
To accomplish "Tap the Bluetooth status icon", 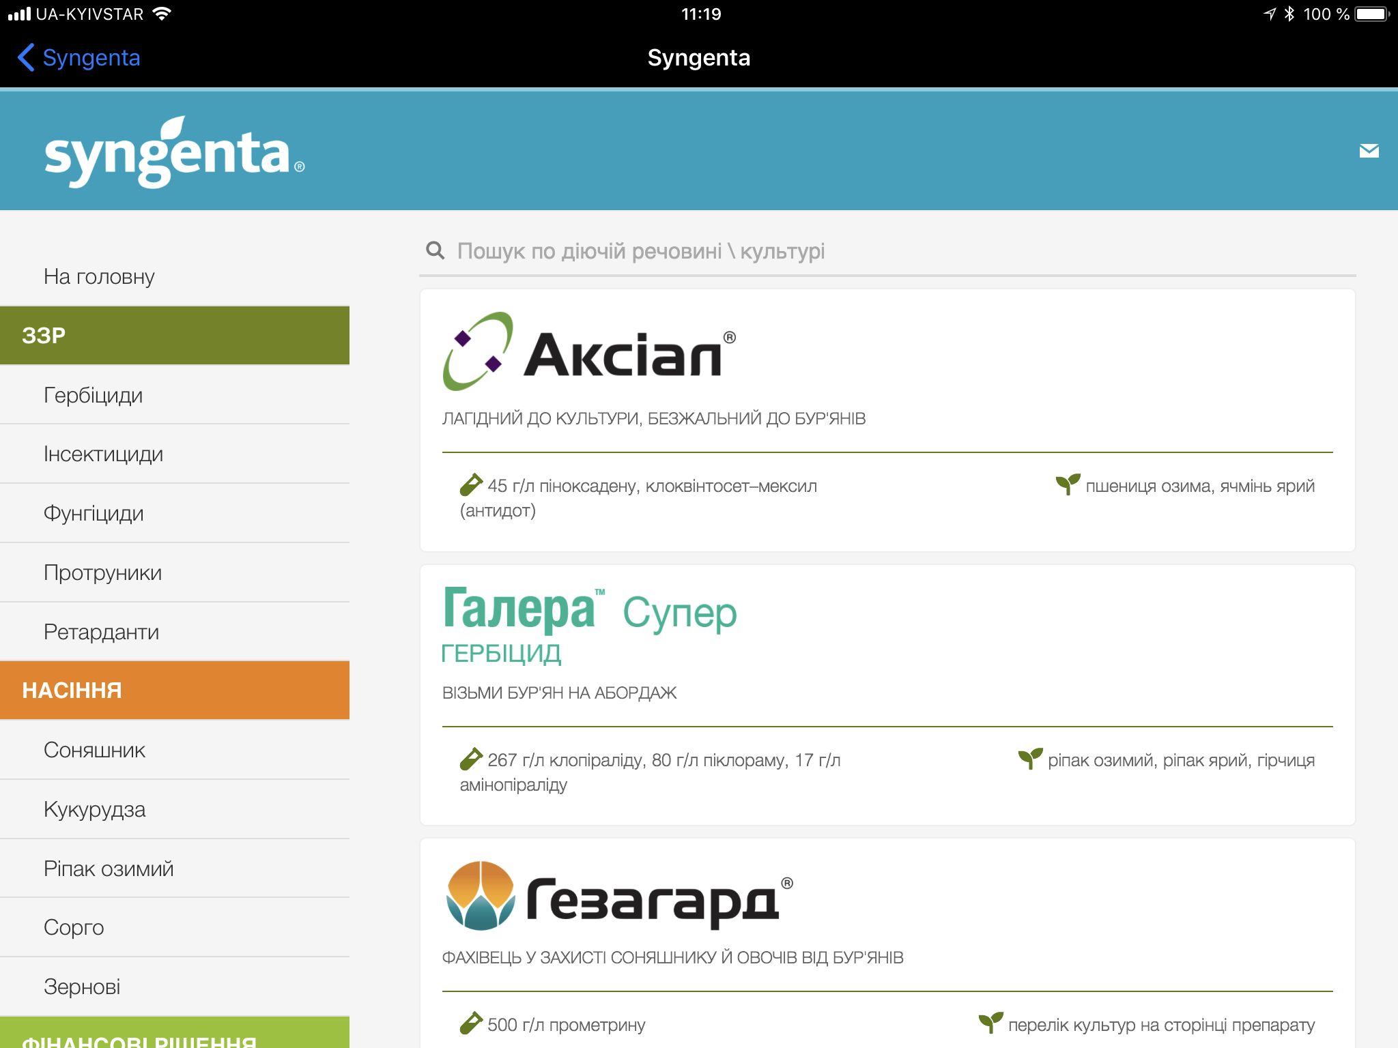I will [x=1289, y=14].
